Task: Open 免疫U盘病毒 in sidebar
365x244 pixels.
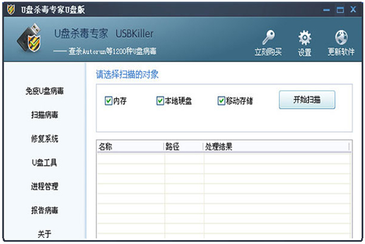Action: [x=45, y=91]
